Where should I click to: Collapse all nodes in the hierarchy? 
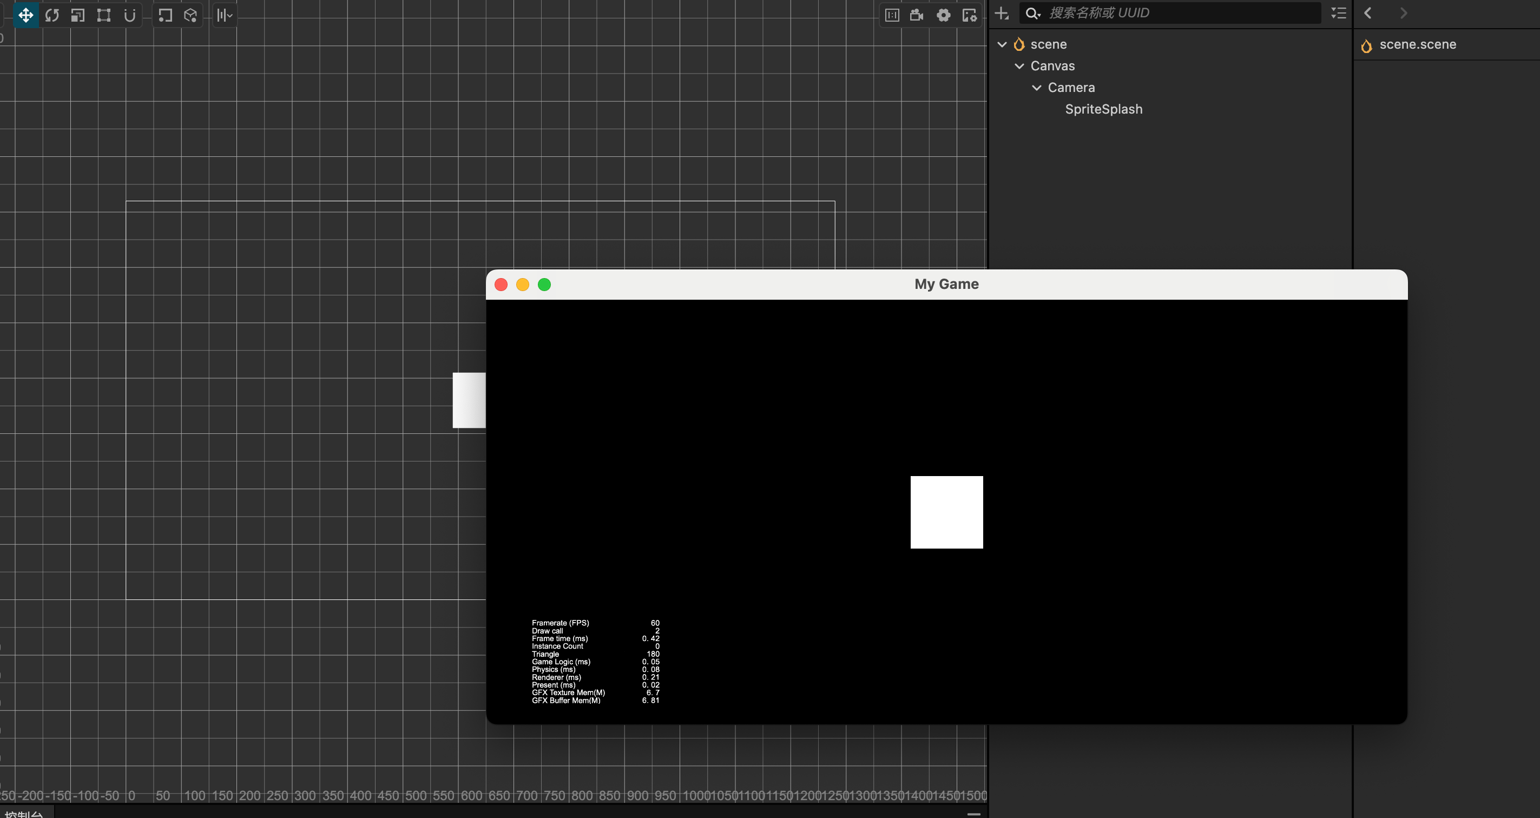[x=1339, y=13]
